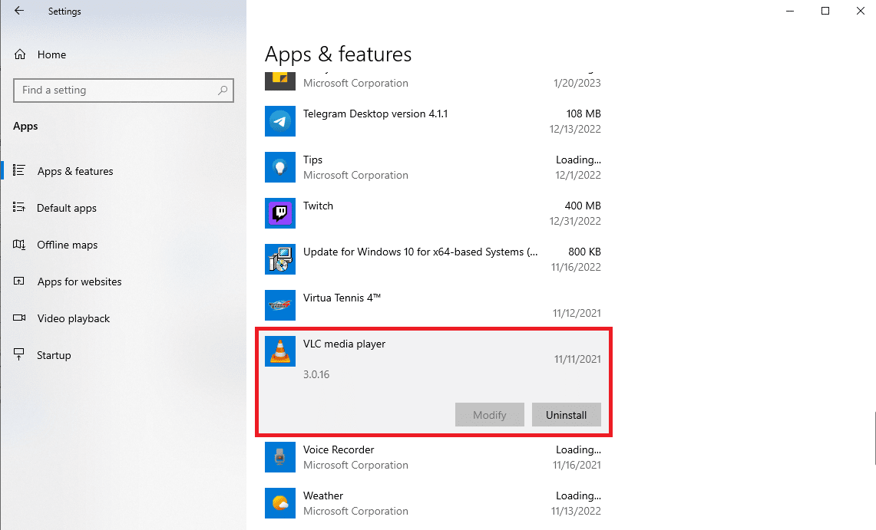This screenshot has height=530, width=876.
Task: Open Video playback settings
Action: pos(73,318)
